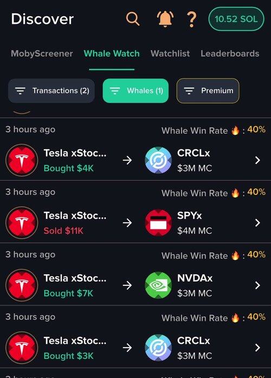The width and height of the screenshot is (271, 378).
Task: Tap Tesla logo beside Bought $7K
Action: coord(22,285)
